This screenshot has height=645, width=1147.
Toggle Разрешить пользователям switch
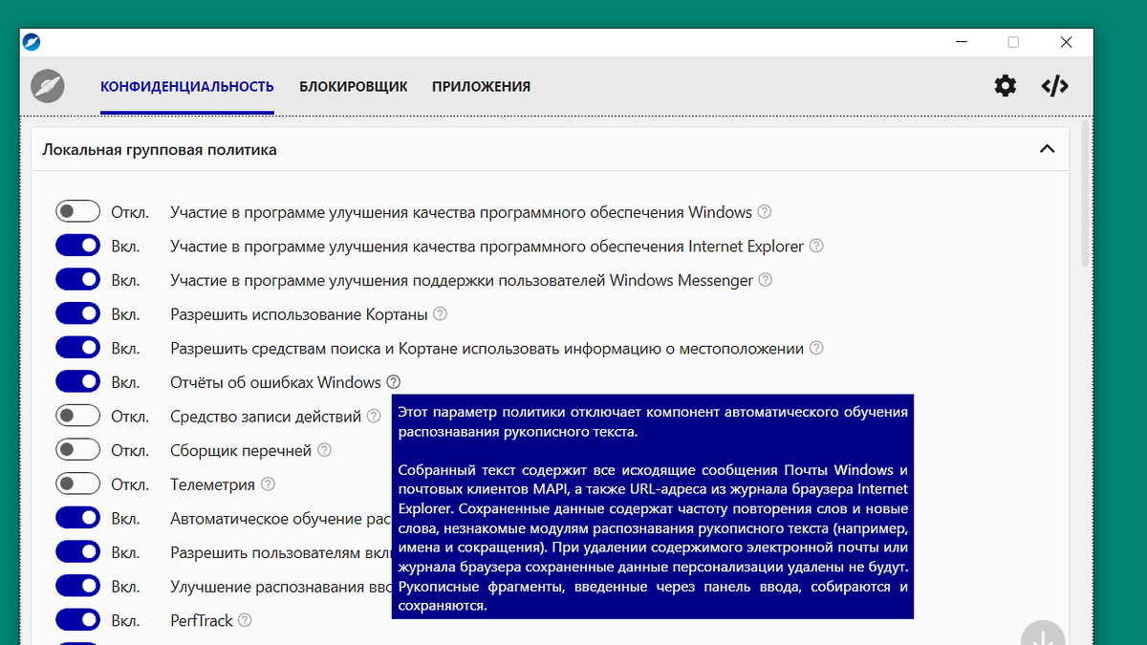(78, 552)
